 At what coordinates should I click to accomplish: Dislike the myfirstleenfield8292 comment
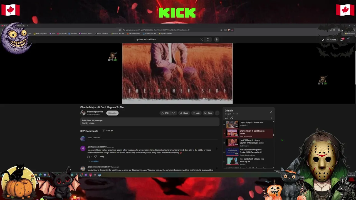tap(96, 157)
